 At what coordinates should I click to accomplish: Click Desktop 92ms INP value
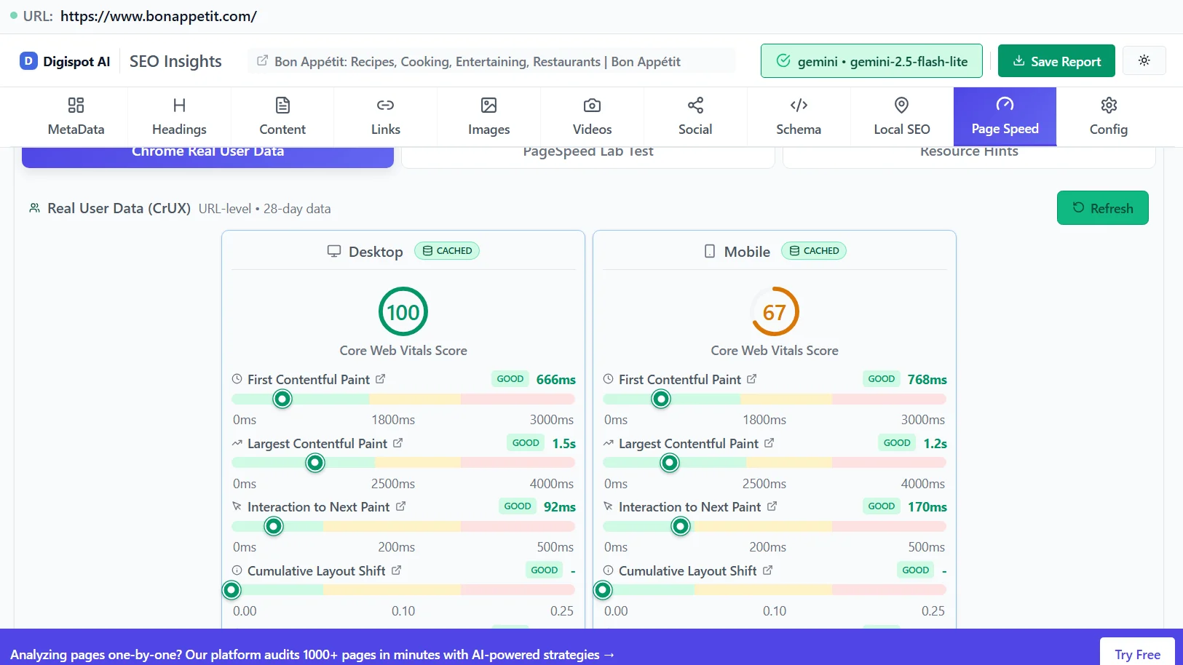click(x=560, y=506)
